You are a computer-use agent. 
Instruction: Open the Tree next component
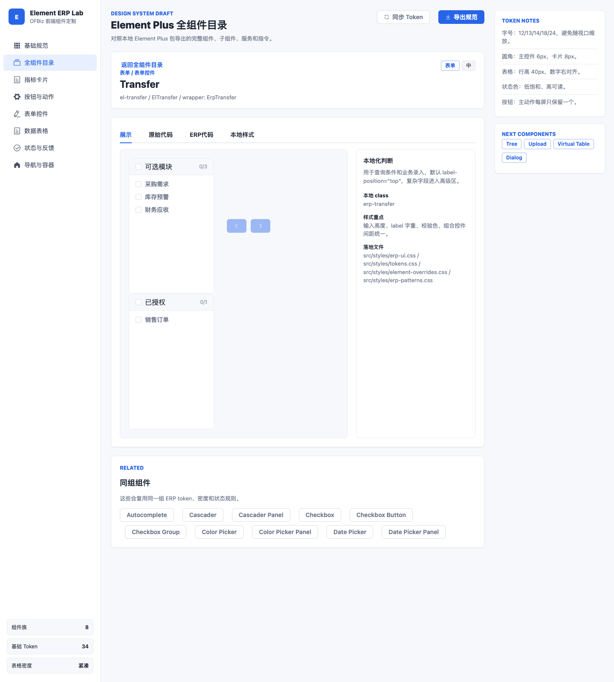coord(512,144)
